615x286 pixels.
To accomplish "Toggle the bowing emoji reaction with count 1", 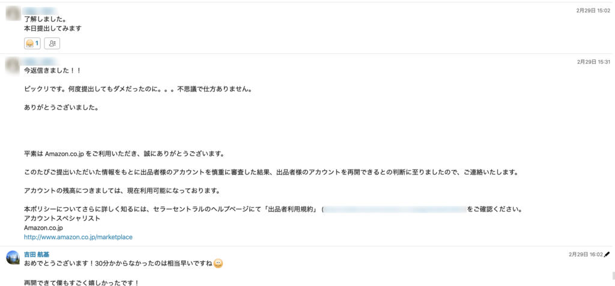I will coord(32,43).
